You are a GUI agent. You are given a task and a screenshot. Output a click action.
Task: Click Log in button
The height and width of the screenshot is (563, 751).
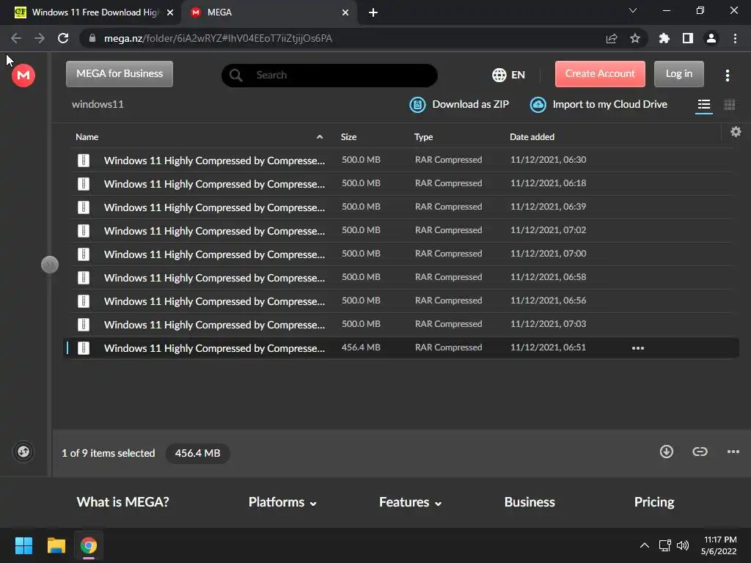point(678,74)
